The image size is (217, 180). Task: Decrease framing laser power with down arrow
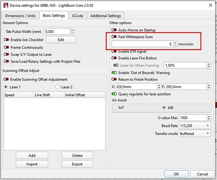(209, 67)
